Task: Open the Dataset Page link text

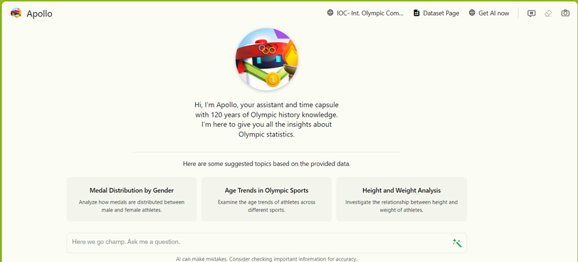Action: tap(441, 14)
